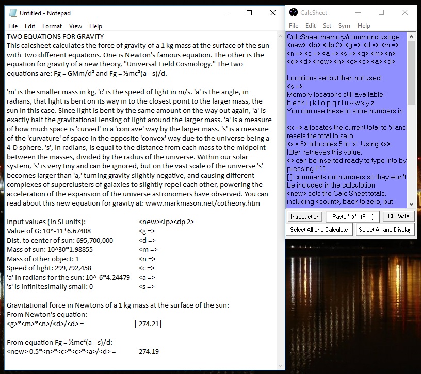
Task: Click the '<c =>' assignment in Notepad
Action: tap(147, 268)
